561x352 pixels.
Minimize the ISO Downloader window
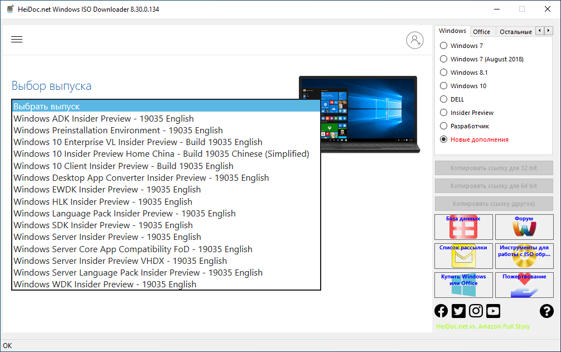(497, 9)
